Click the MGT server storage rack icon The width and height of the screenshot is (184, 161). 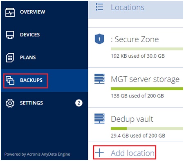point(99,79)
